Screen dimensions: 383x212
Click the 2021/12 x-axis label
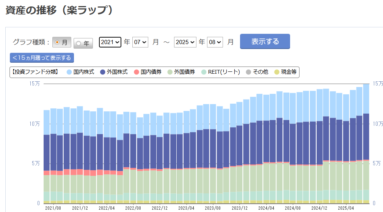point(80,208)
